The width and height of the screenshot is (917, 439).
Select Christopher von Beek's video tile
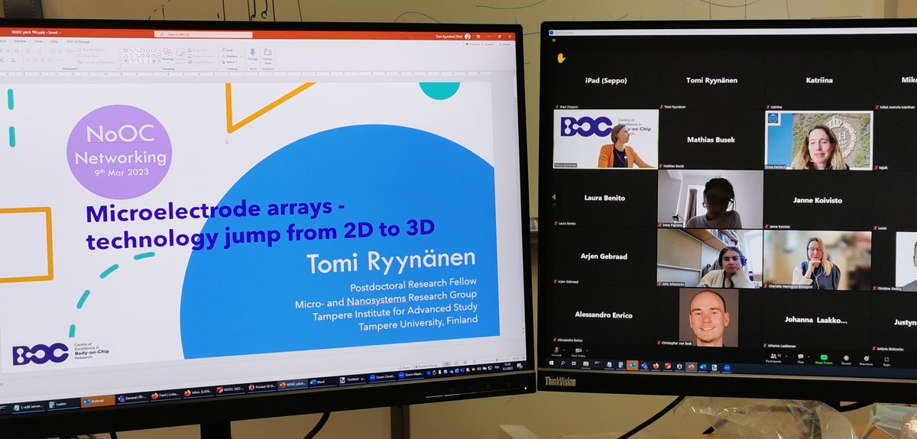708,318
